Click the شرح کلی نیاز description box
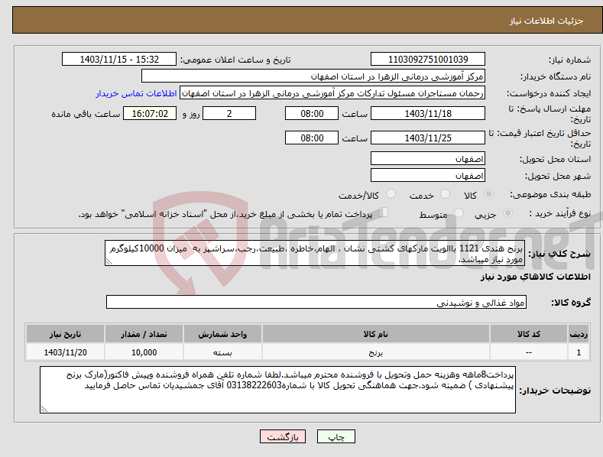603x457 pixels. pyautogui.click(x=315, y=253)
